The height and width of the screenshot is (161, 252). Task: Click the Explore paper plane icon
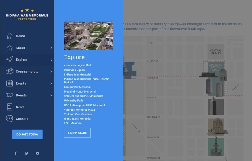(10, 59)
